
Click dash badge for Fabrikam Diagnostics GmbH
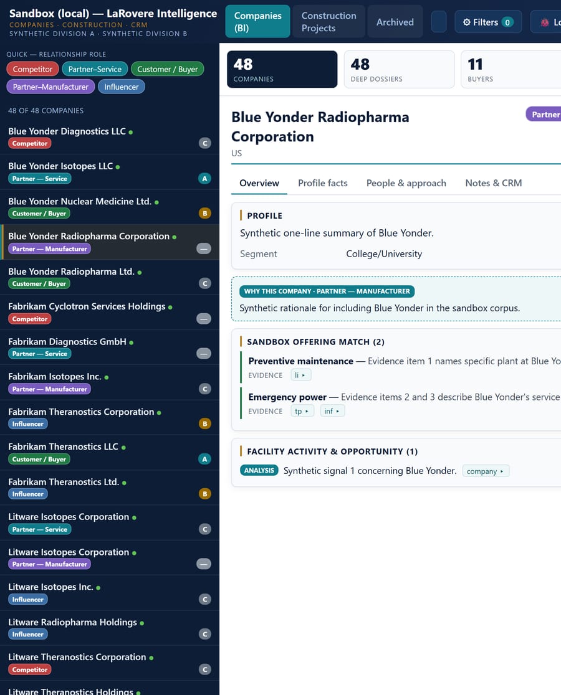(204, 354)
